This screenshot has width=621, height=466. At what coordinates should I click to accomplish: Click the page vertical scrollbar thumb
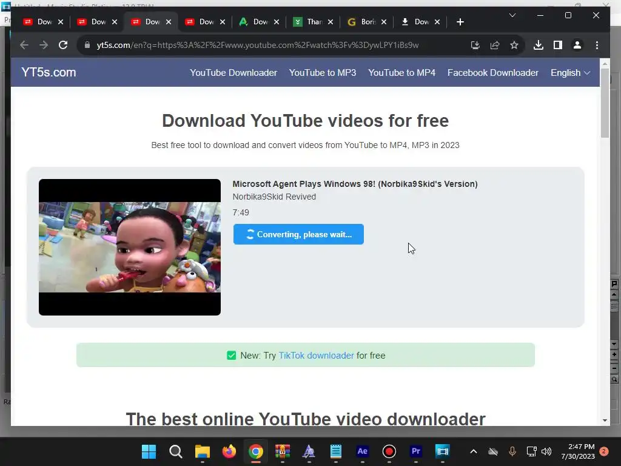coord(605,103)
